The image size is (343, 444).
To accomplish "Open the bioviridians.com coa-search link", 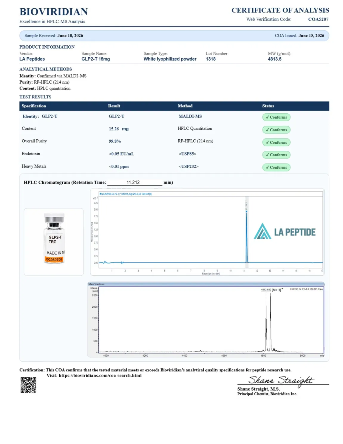I will pyautogui.click(x=100, y=375).
